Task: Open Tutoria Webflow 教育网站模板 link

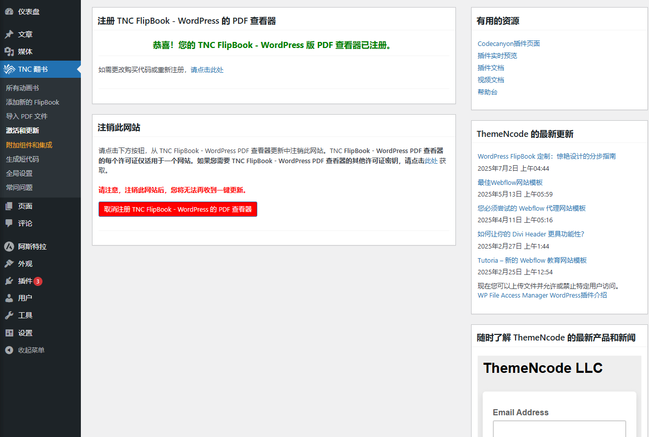Action: click(532, 260)
